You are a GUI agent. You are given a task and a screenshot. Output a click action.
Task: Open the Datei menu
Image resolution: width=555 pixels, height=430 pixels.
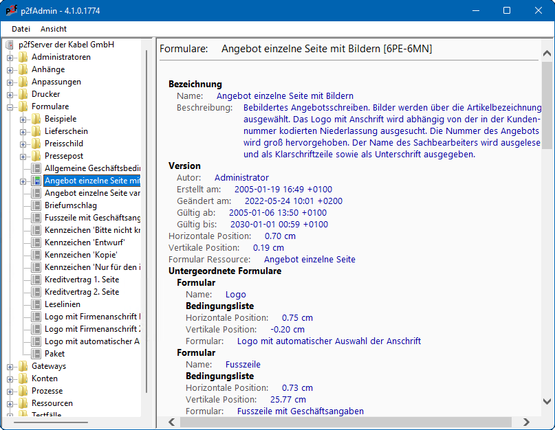pos(21,29)
